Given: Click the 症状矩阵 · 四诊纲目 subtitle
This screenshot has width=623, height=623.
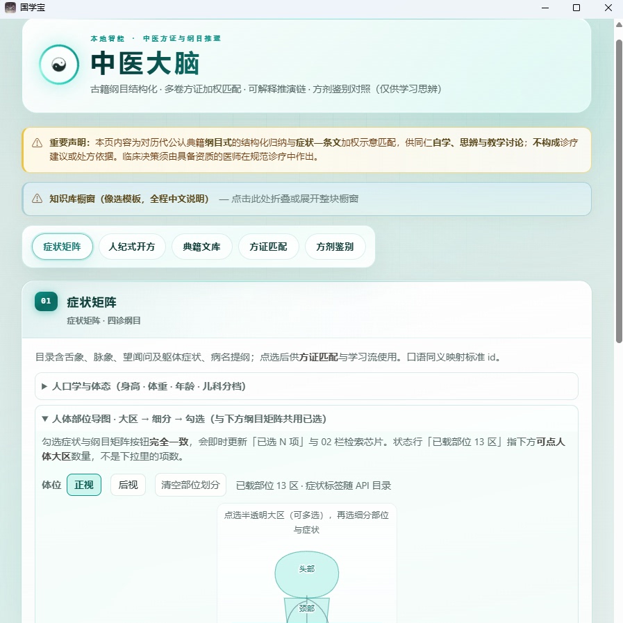Looking at the screenshot, I should point(103,321).
